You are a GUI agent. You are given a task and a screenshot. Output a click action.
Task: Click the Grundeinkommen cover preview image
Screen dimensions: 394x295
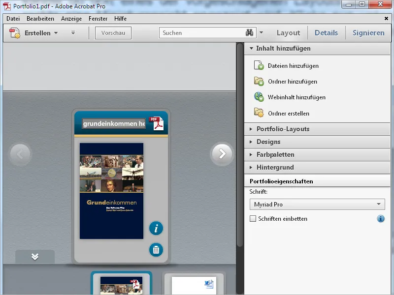[x=112, y=191]
